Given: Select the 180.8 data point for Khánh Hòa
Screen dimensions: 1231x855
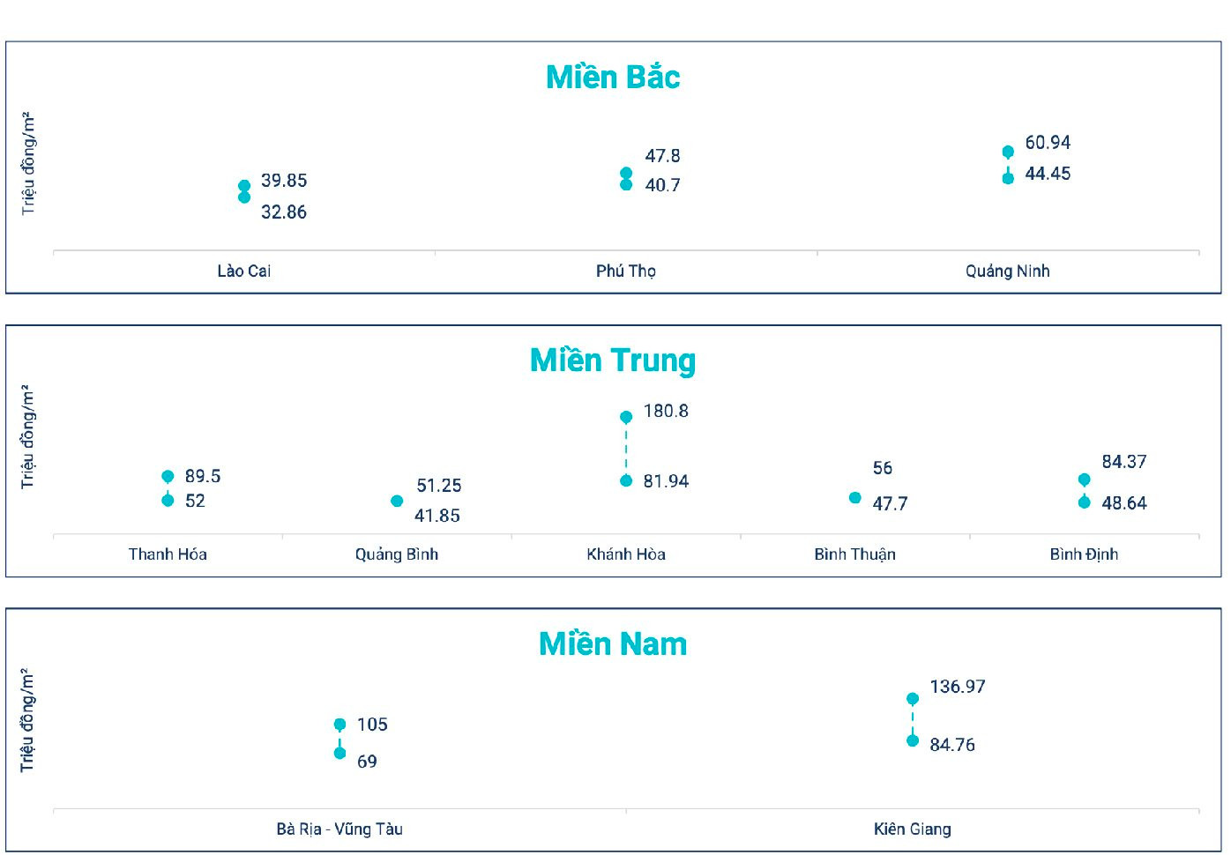Looking at the screenshot, I should pyautogui.click(x=626, y=417).
